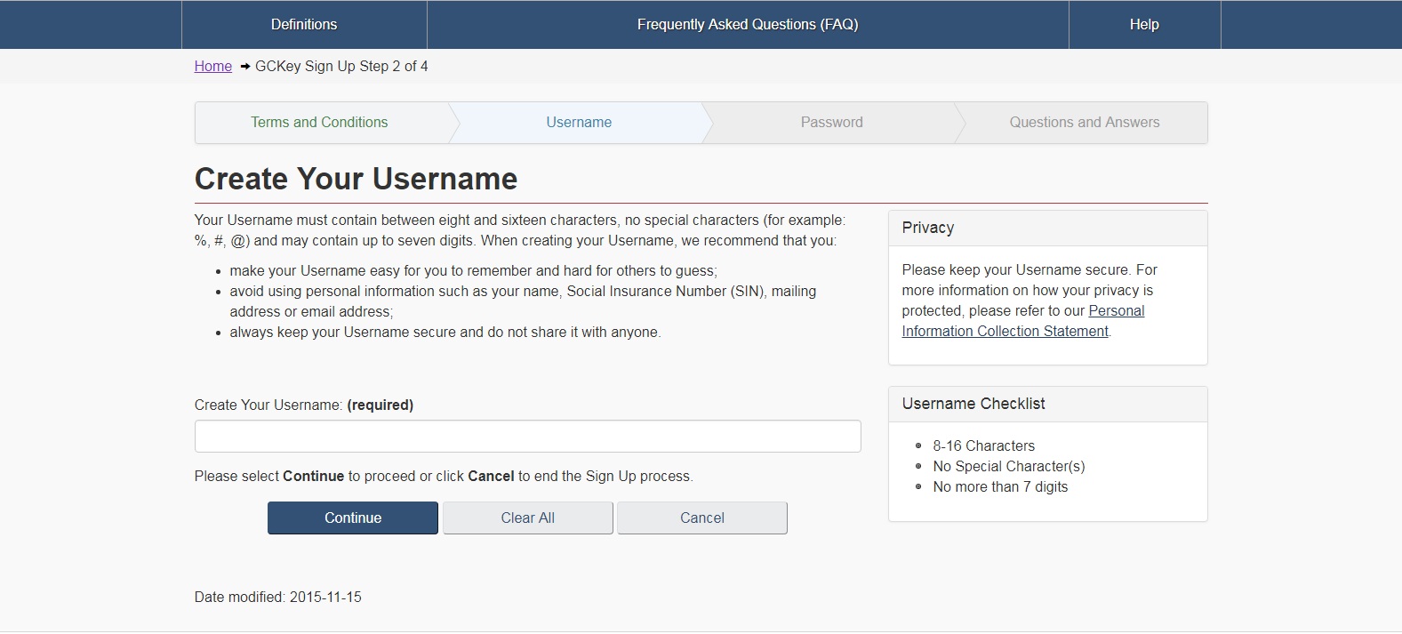
Task: Click the Privacy panel heading
Action: 928,228
